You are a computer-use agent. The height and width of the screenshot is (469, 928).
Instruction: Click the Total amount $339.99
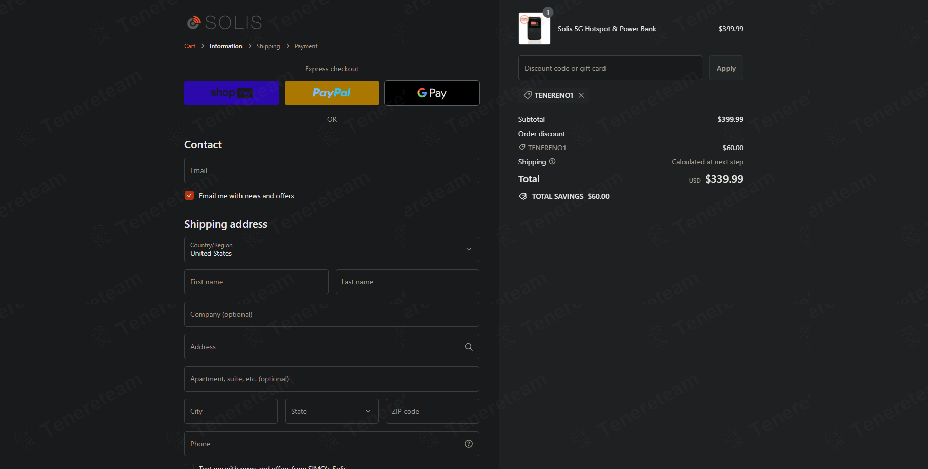(724, 179)
